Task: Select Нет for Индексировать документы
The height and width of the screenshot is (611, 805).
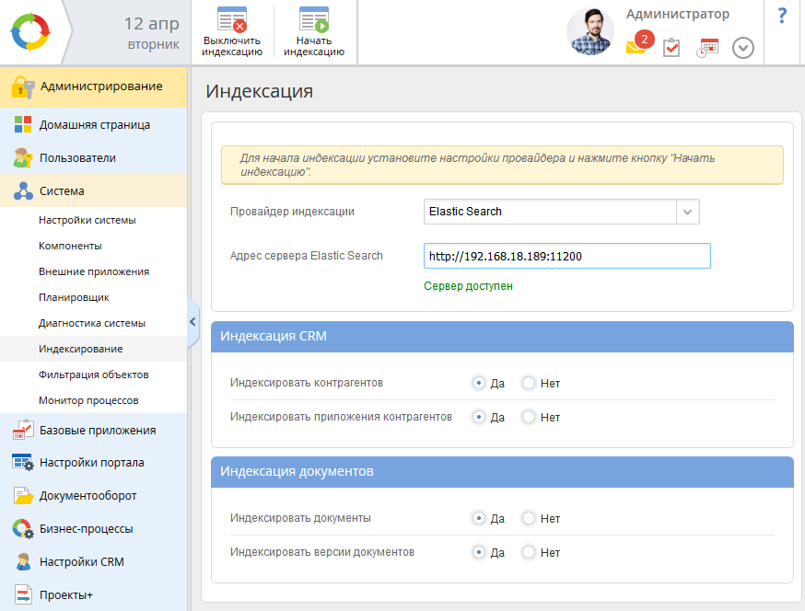Action: click(x=529, y=518)
